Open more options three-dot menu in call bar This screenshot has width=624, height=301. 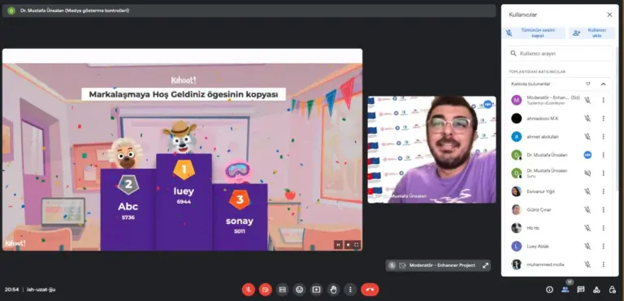point(350,290)
